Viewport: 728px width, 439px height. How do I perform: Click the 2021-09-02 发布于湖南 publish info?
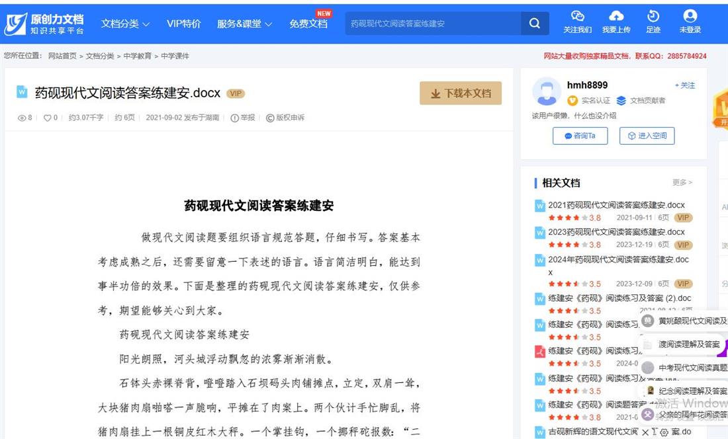182,118
